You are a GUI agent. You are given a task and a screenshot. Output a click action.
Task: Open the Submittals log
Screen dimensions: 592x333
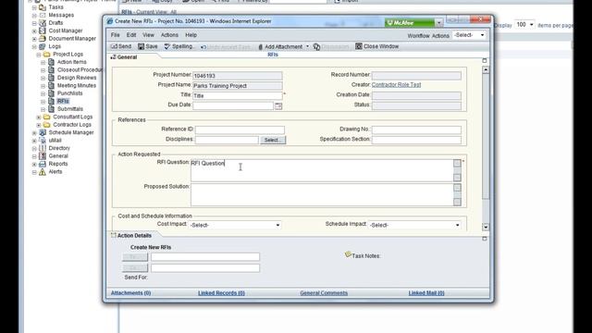pos(70,109)
